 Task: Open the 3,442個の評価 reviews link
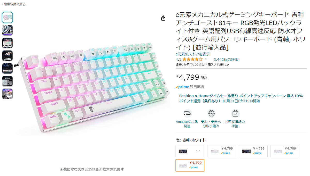coord(226,60)
